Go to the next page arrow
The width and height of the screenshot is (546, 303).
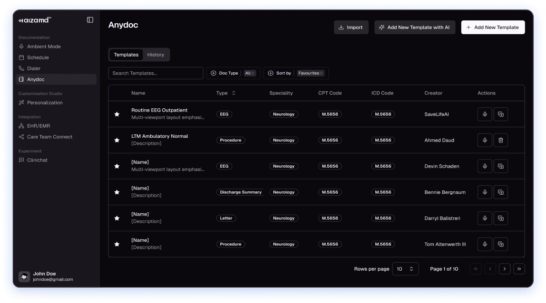tap(505, 269)
